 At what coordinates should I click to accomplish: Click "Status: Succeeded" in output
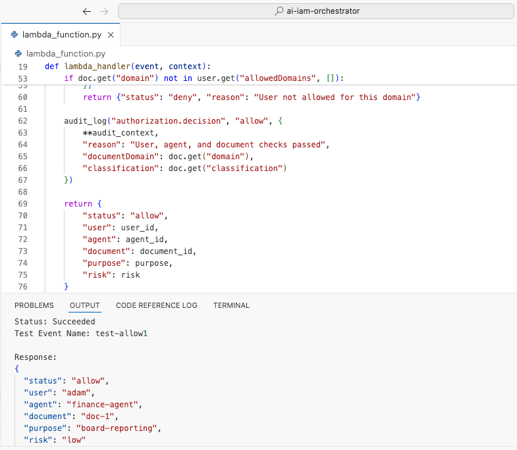tap(55, 322)
